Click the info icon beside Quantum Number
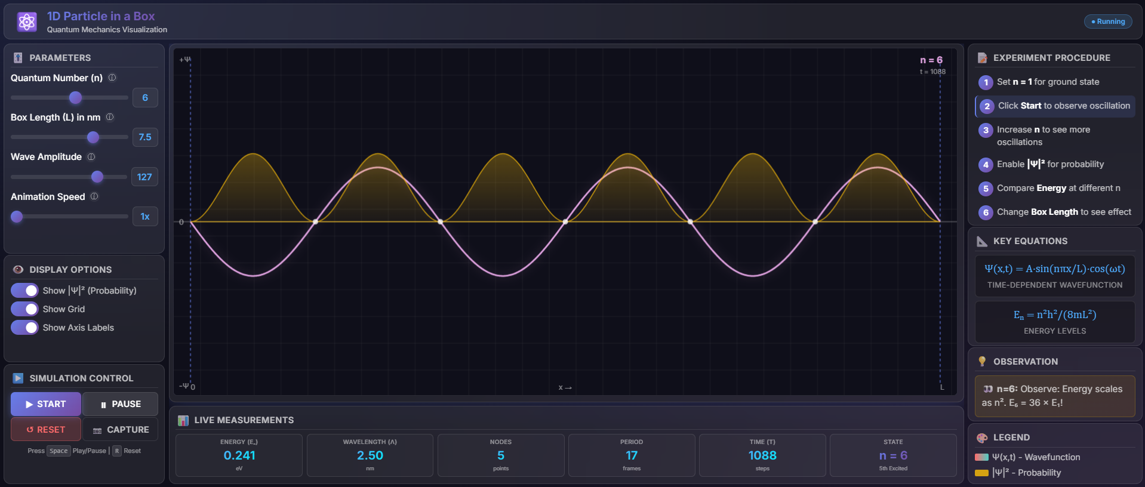1145x487 pixels. pos(112,78)
